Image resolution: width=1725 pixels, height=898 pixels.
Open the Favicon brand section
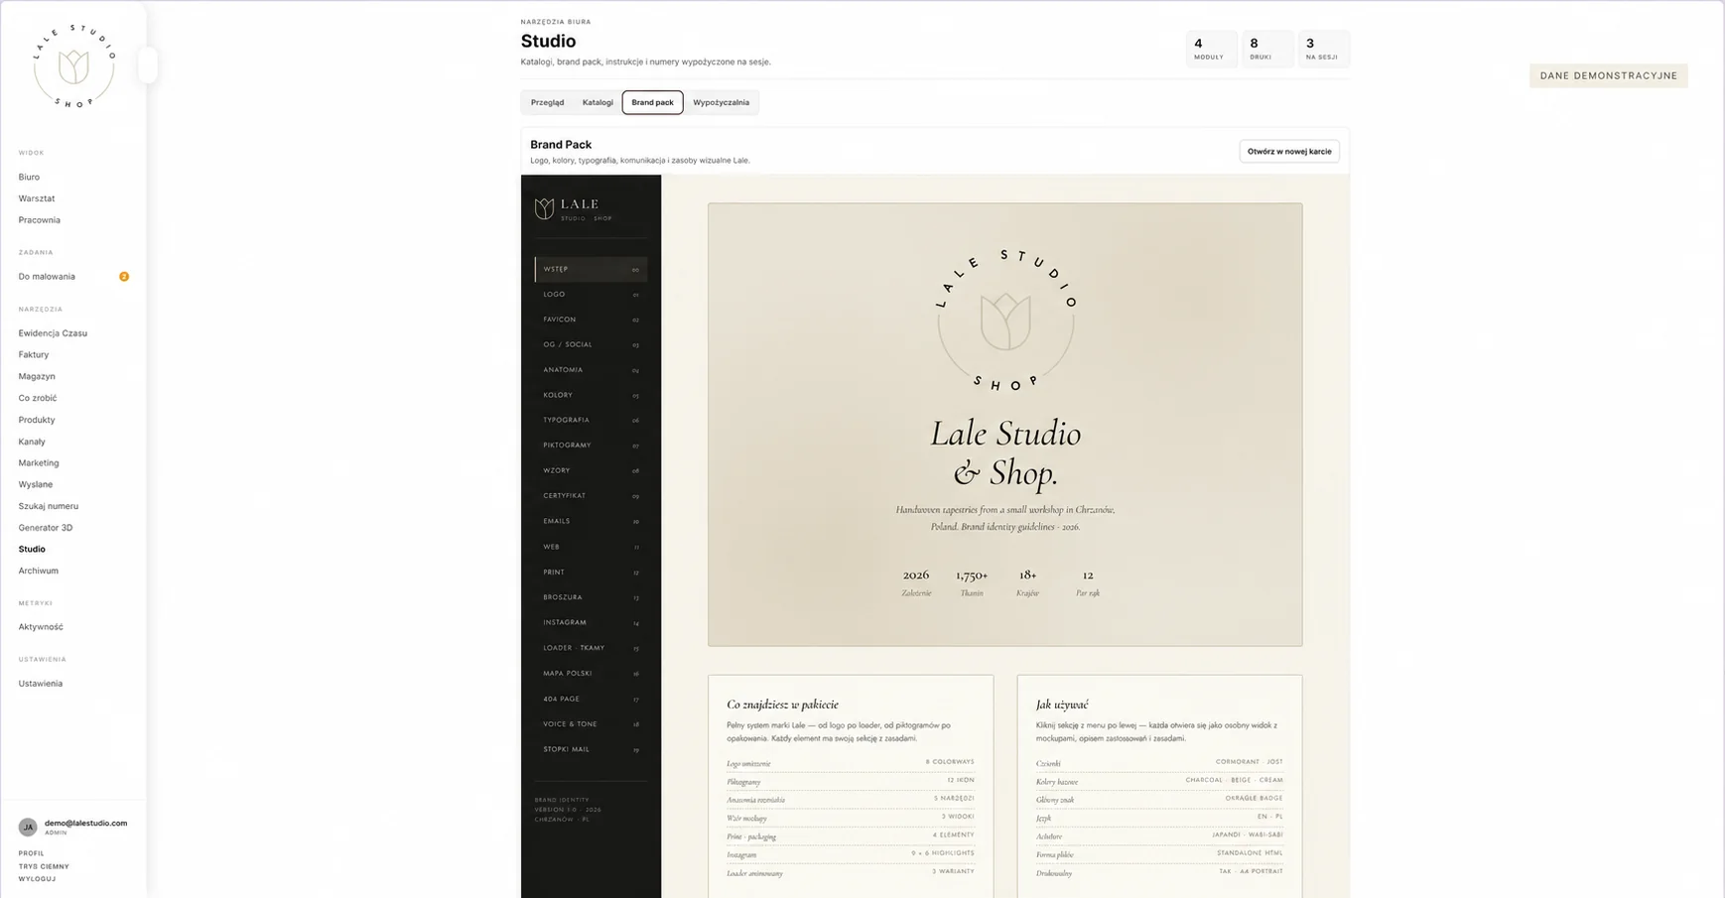coord(591,320)
